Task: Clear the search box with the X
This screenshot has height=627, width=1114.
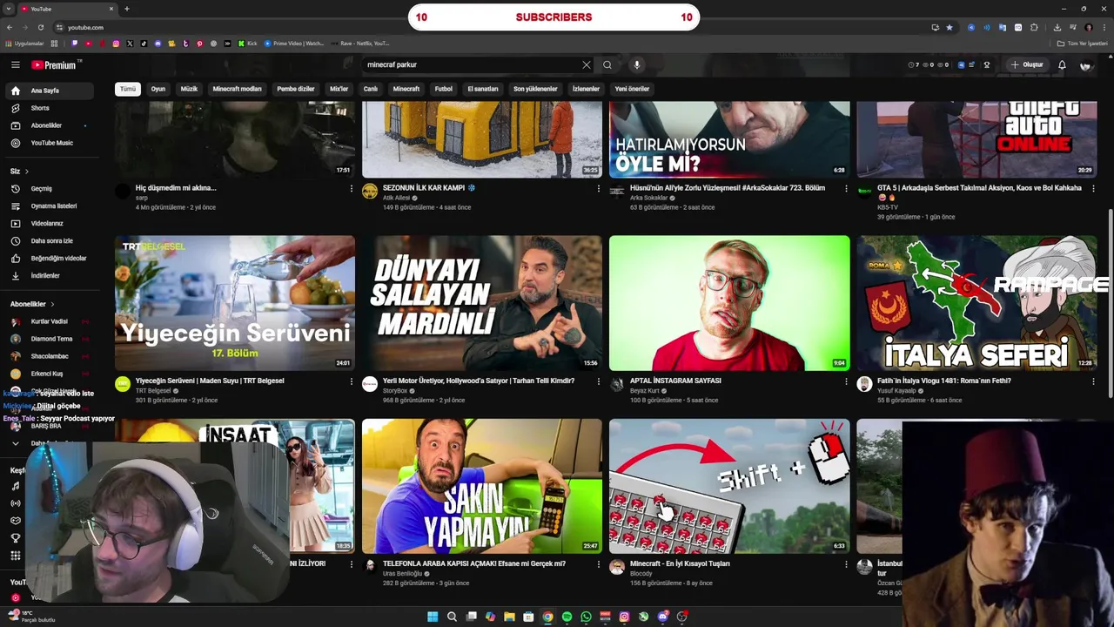Action: pyautogui.click(x=587, y=64)
